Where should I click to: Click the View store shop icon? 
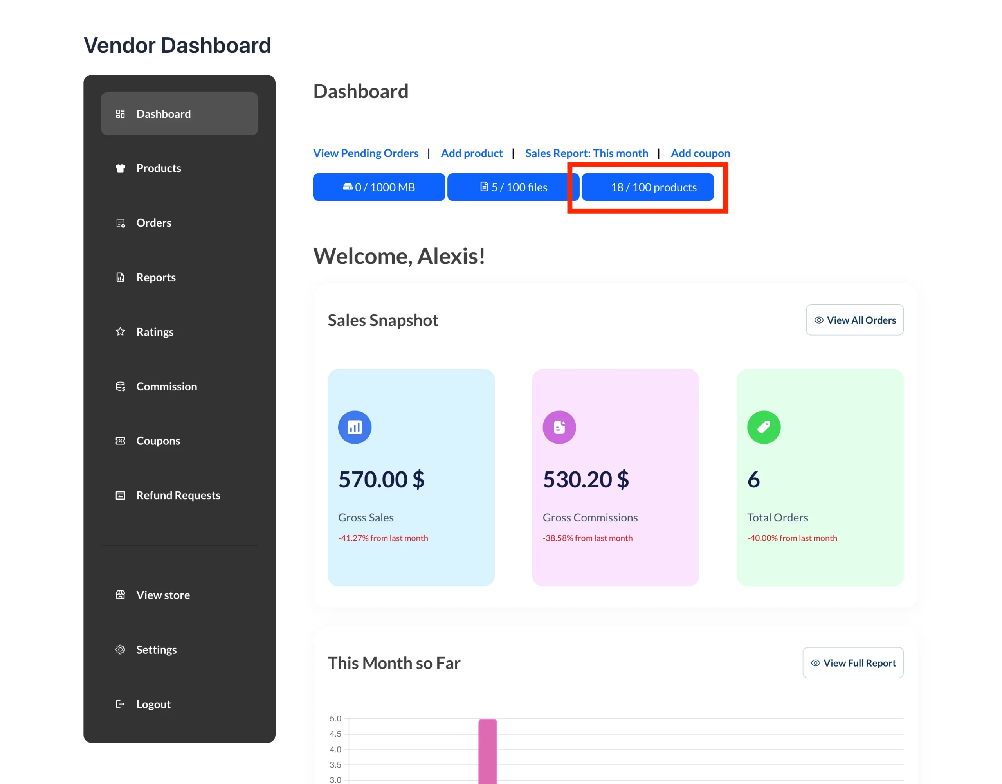[120, 595]
